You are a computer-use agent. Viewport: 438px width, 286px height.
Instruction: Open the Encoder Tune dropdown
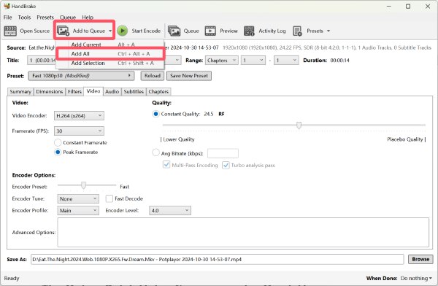[x=78, y=199]
